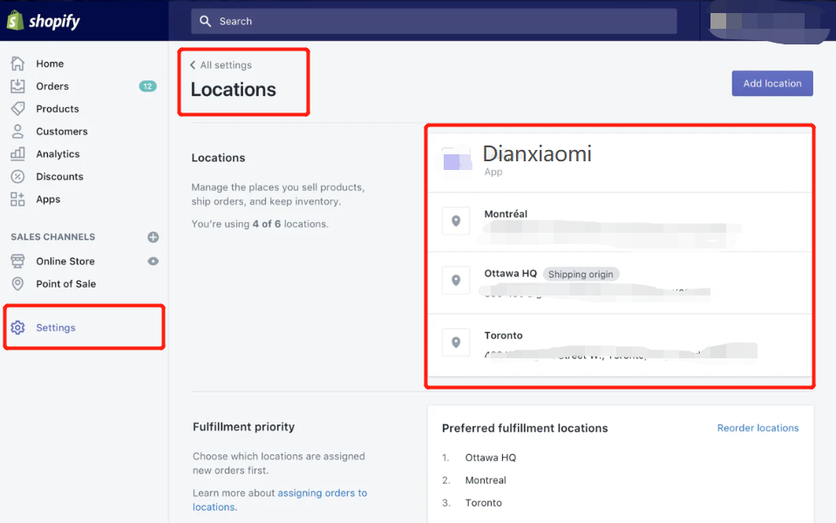The height and width of the screenshot is (523, 836).
Task: Click the Add location button
Action: coord(772,83)
